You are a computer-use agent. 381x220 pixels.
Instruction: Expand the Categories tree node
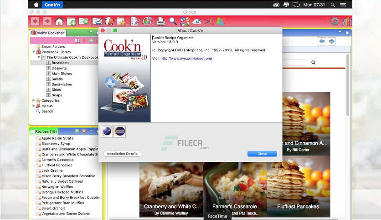click(34, 100)
